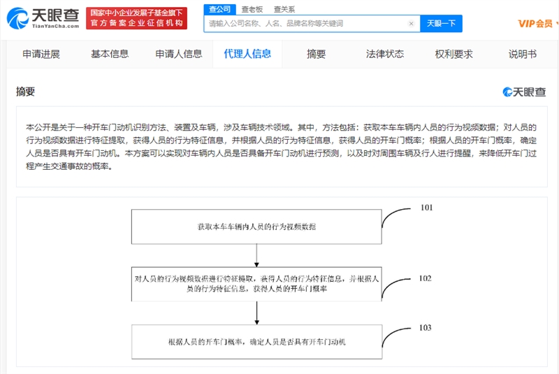Screen dimensions: 559x374
Task: Go to the 申请进展 section tab
Action: (x=41, y=55)
